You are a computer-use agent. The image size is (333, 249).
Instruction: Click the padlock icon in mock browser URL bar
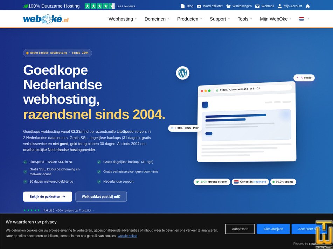tap(217, 90)
